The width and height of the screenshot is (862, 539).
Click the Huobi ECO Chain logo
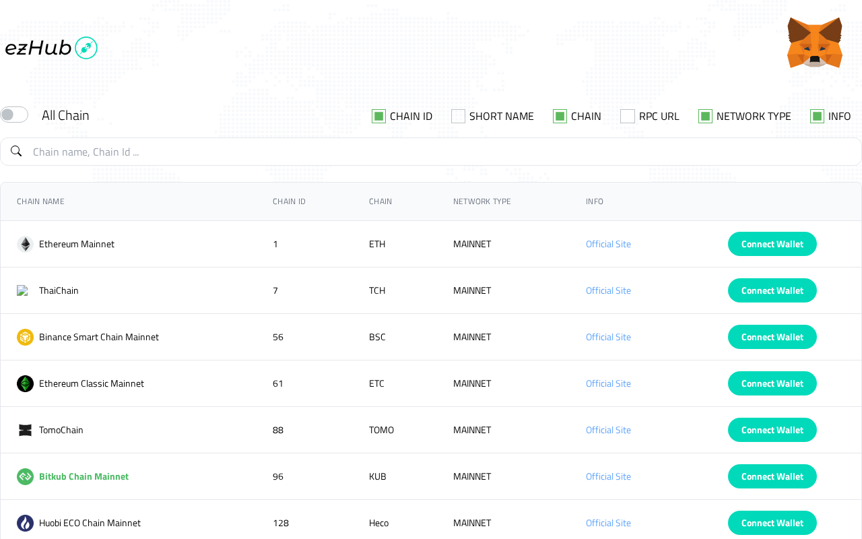point(25,523)
